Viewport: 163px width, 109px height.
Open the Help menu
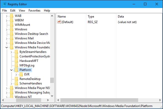coord(47,11)
